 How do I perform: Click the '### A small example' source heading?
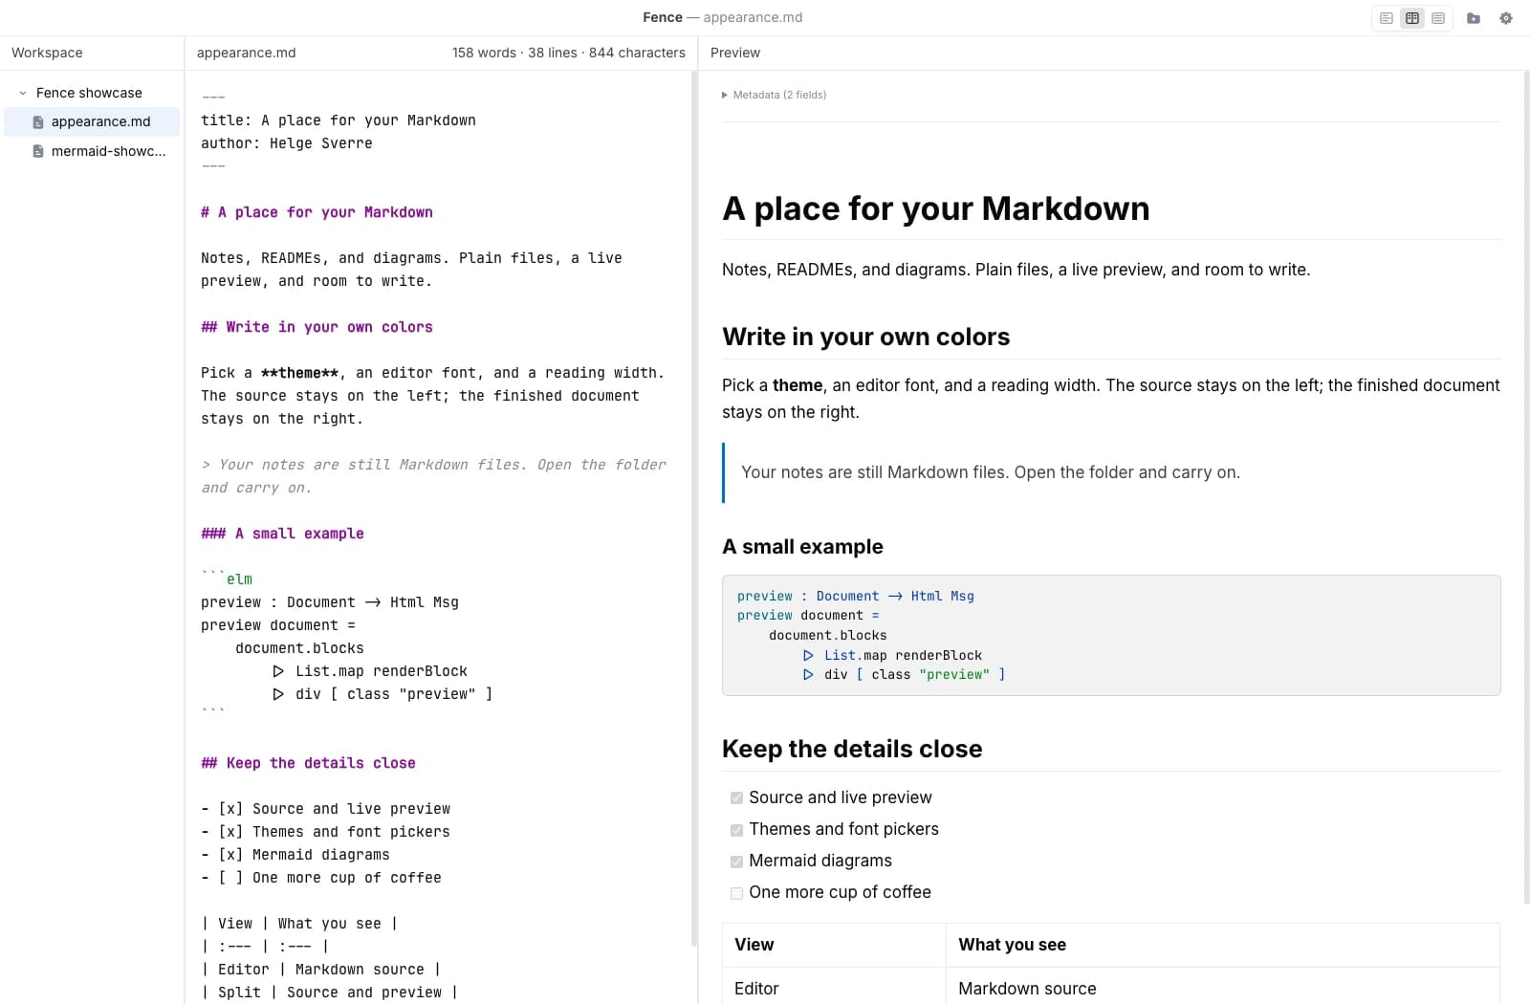282,534
